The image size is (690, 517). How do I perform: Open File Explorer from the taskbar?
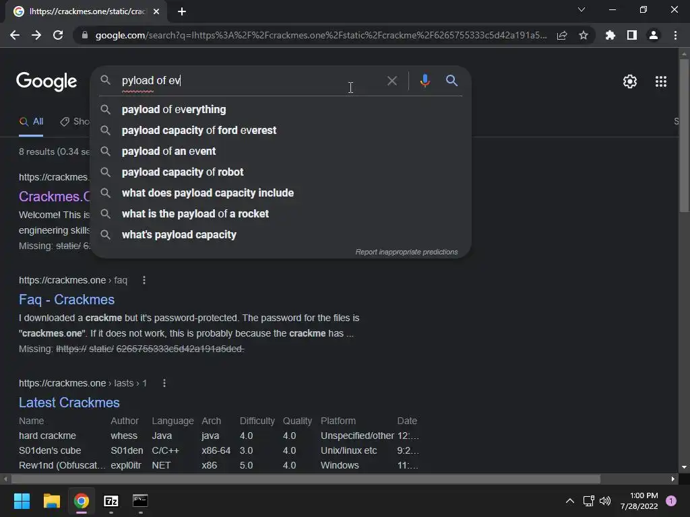click(51, 501)
